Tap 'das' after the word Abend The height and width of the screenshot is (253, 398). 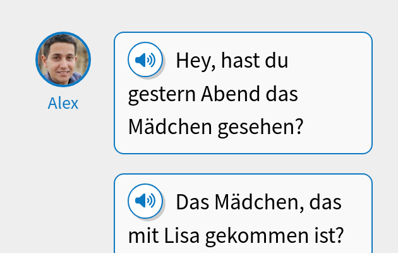(x=282, y=95)
